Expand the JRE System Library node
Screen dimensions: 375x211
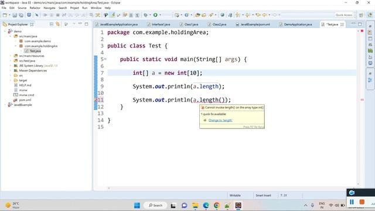[x=11, y=66]
